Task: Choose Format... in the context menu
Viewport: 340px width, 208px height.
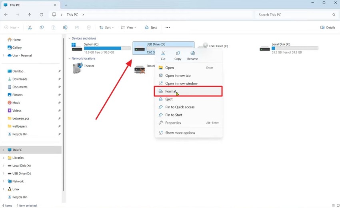Action: (x=188, y=91)
